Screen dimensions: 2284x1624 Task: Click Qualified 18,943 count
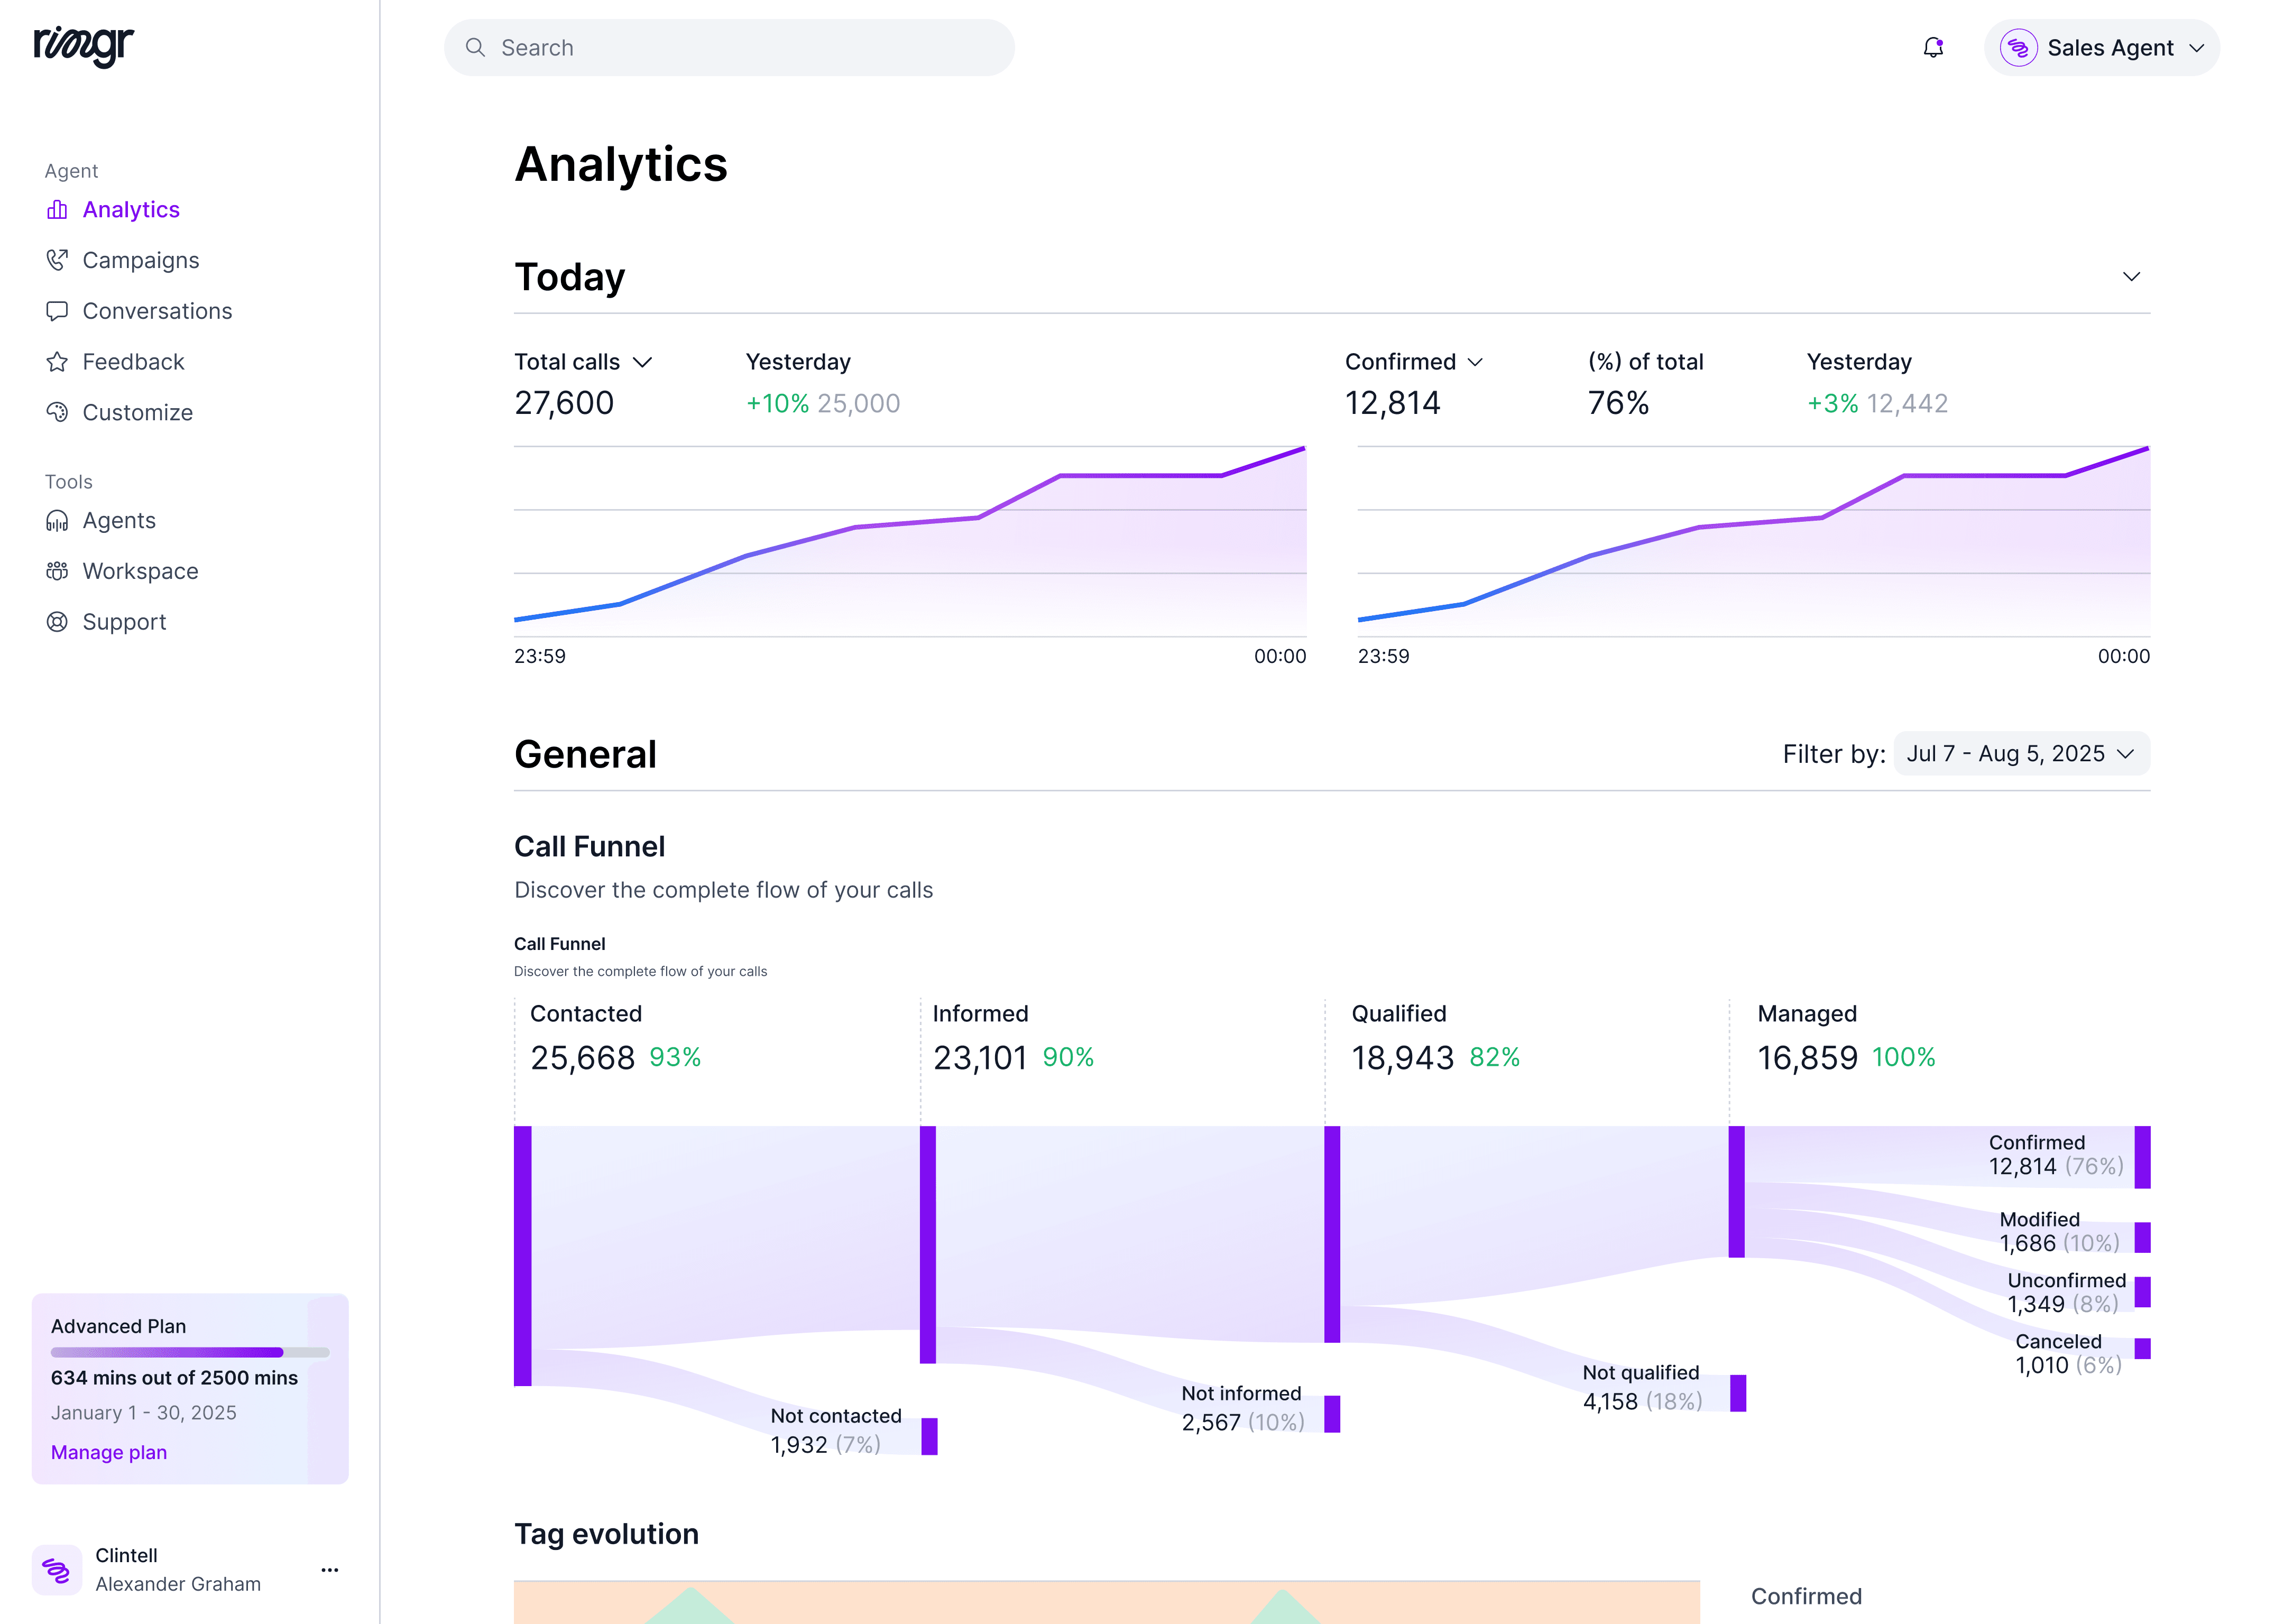pos(1402,1058)
